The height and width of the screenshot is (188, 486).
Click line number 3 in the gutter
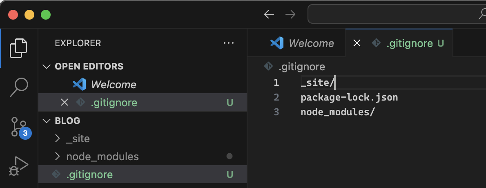(276, 112)
